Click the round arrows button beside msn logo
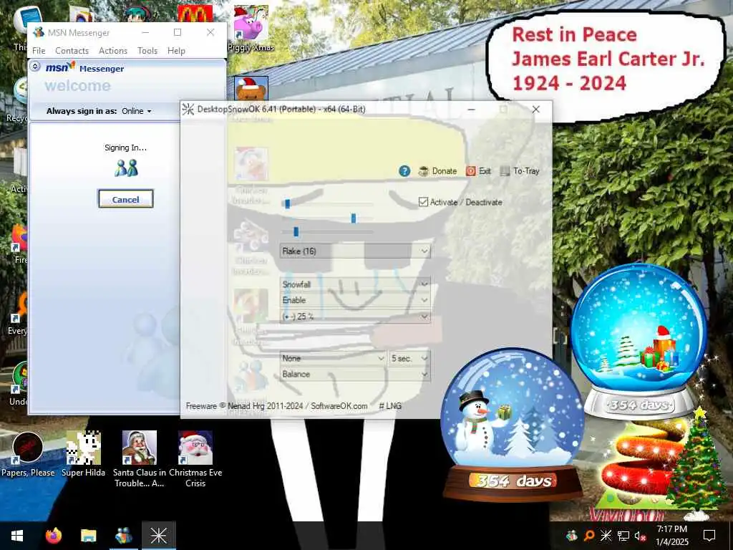The width and height of the screenshot is (733, 550). pyautogui.click(x=35, y=67)
